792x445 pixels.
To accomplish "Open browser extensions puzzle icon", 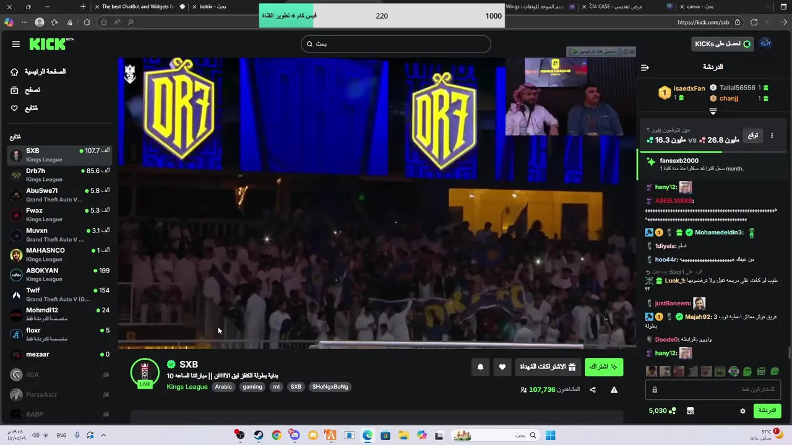I will (87, 22).
